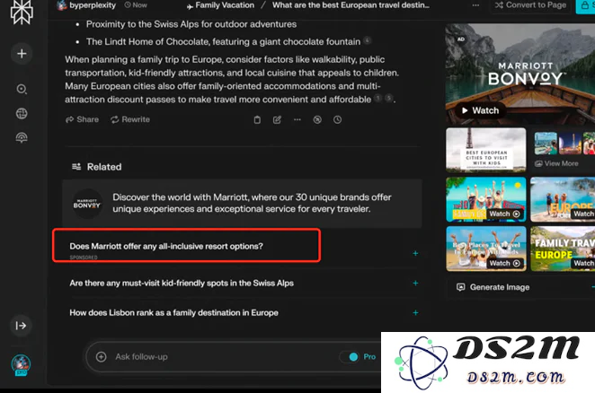Click the Marriott Discover the world ad text
Image resolution: width=595 pixels, height=393 pixels.
click(x=252, y=203)
